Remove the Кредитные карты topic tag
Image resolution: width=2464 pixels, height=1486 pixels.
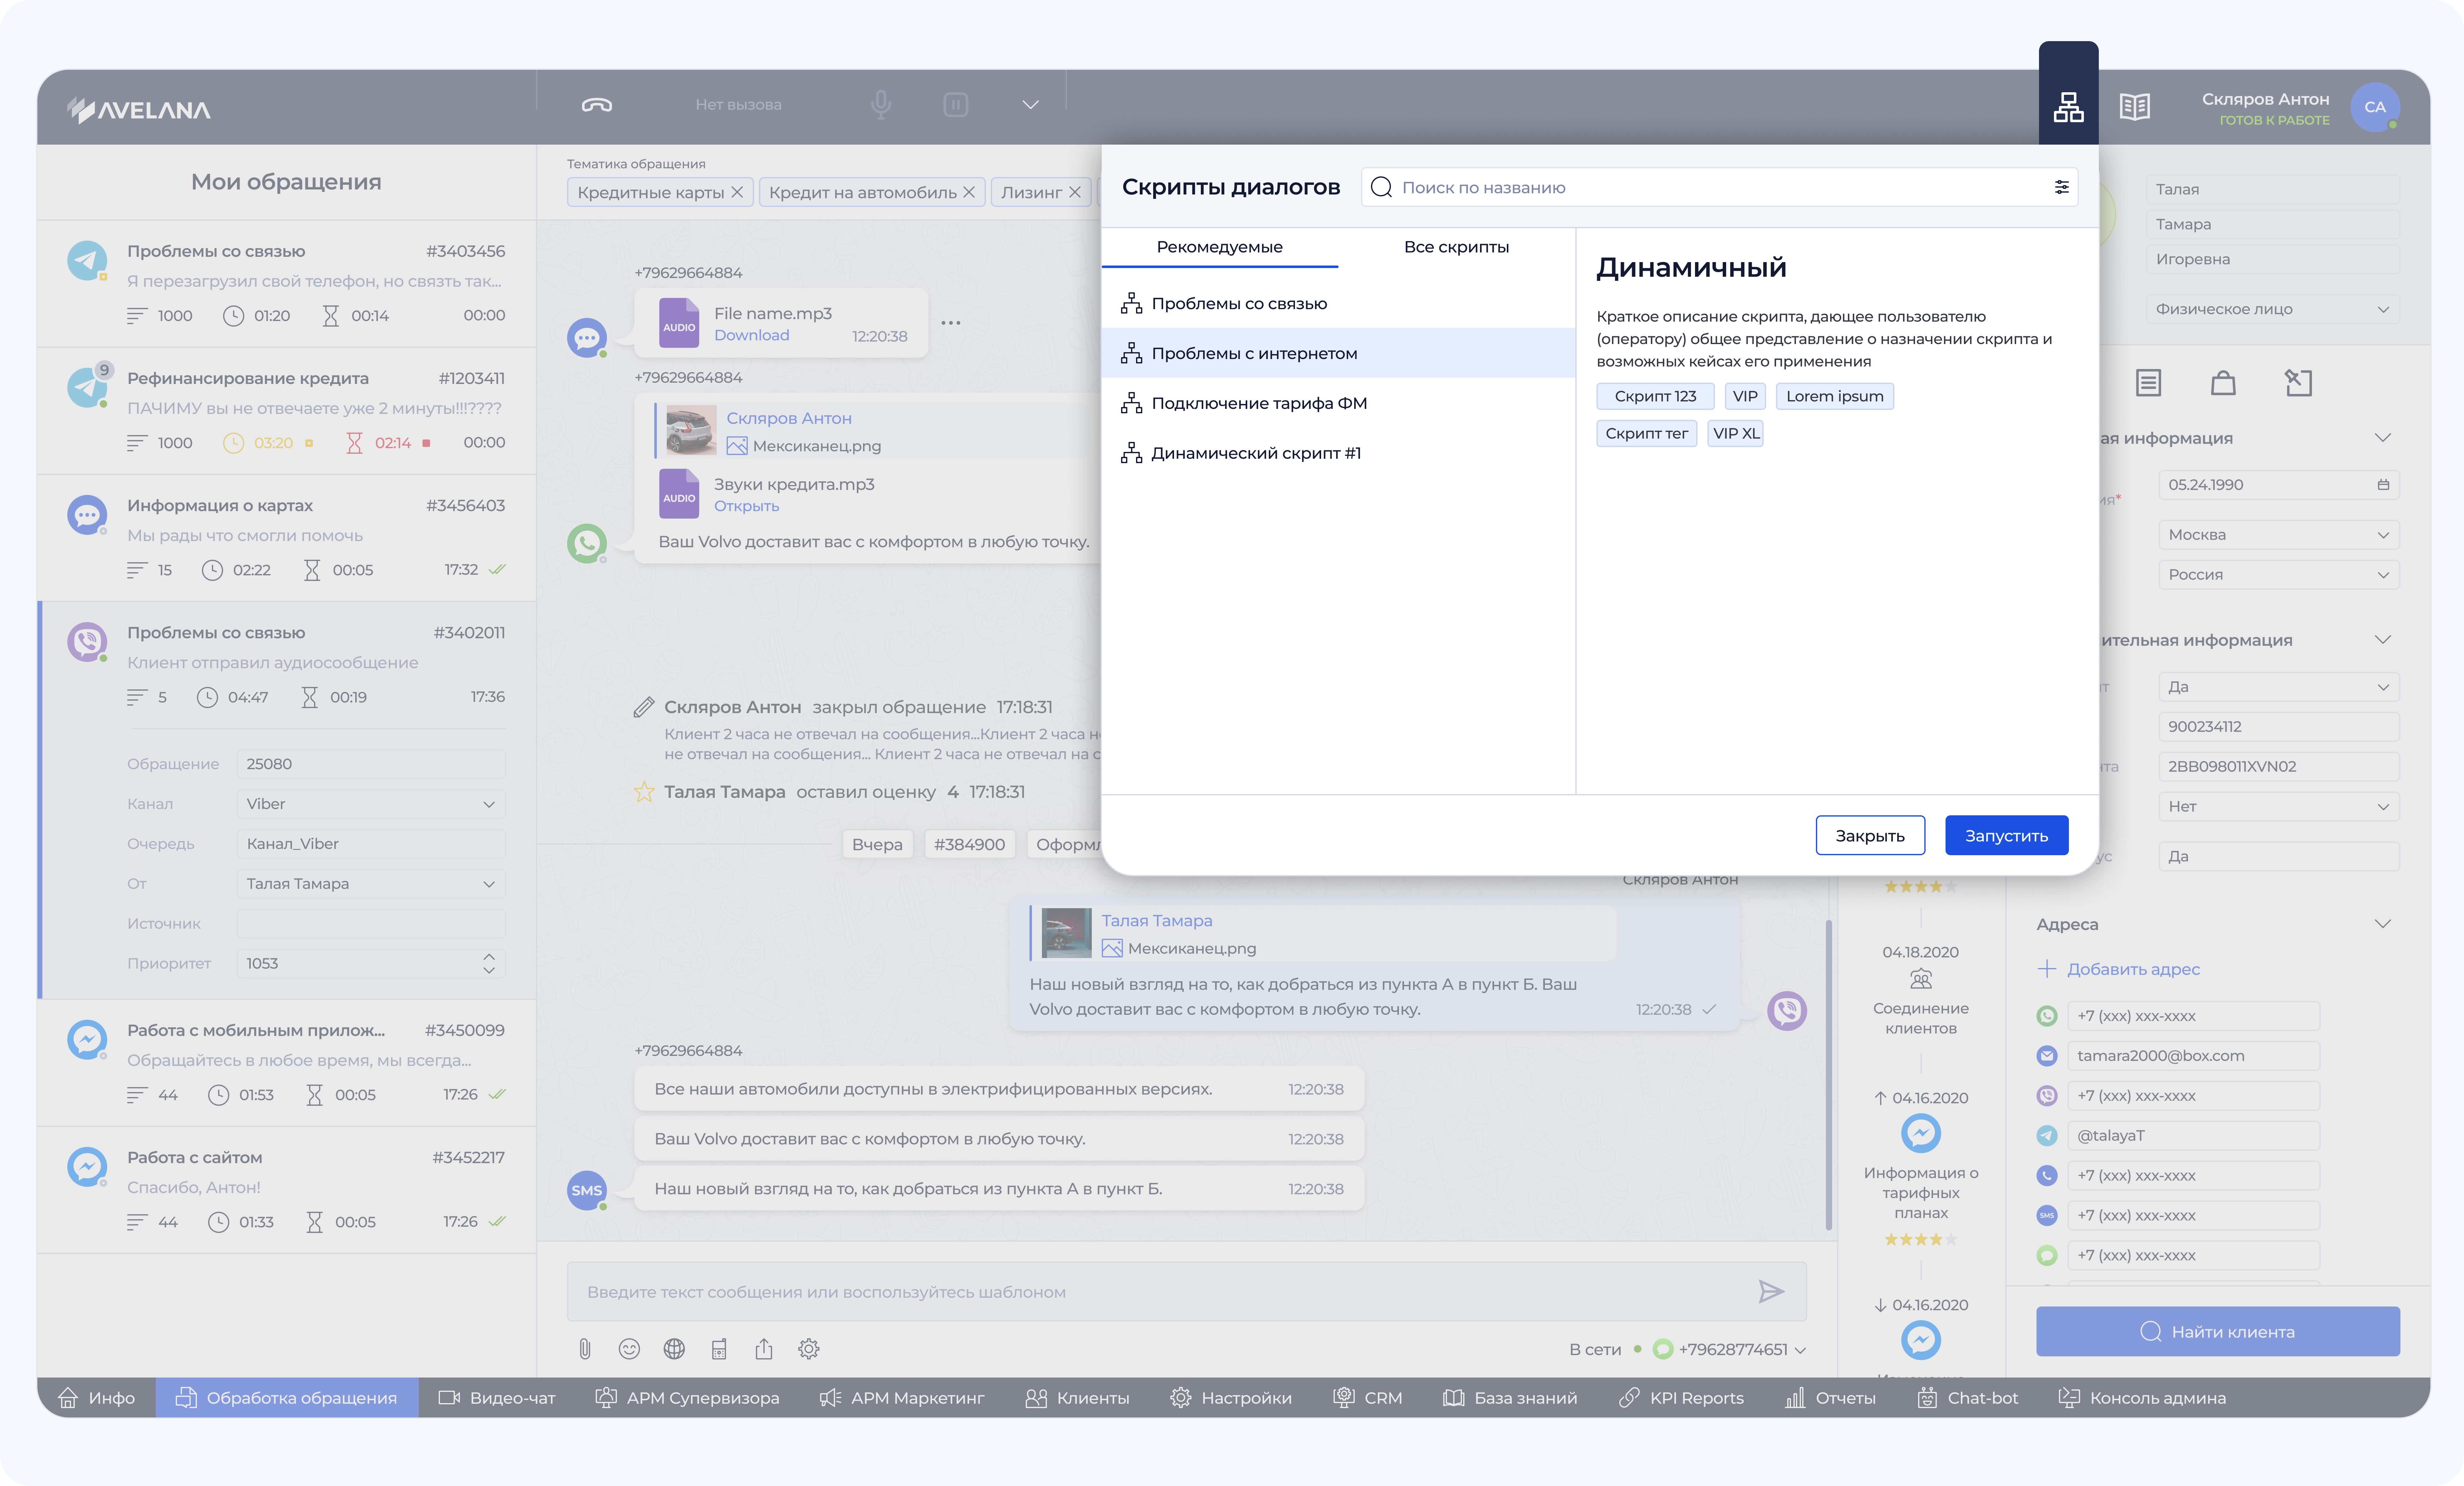pos(737,192)
